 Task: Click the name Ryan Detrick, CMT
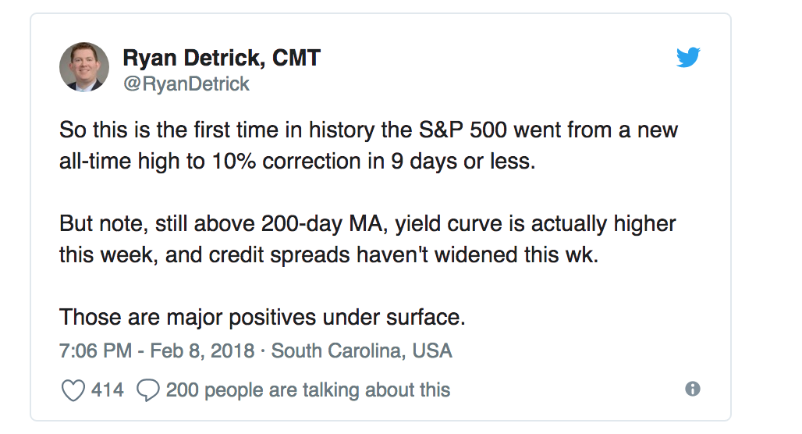pyautogui.click(x=222, y=58)
